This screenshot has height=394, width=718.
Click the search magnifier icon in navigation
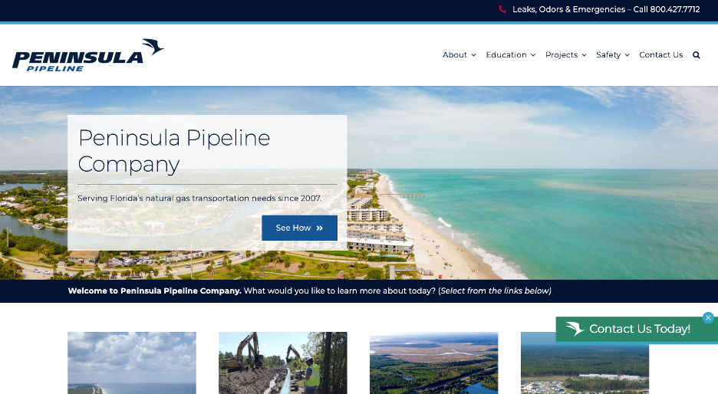pos(696,55)
